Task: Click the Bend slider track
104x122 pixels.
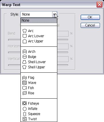Action: click(x=38, y=40)
